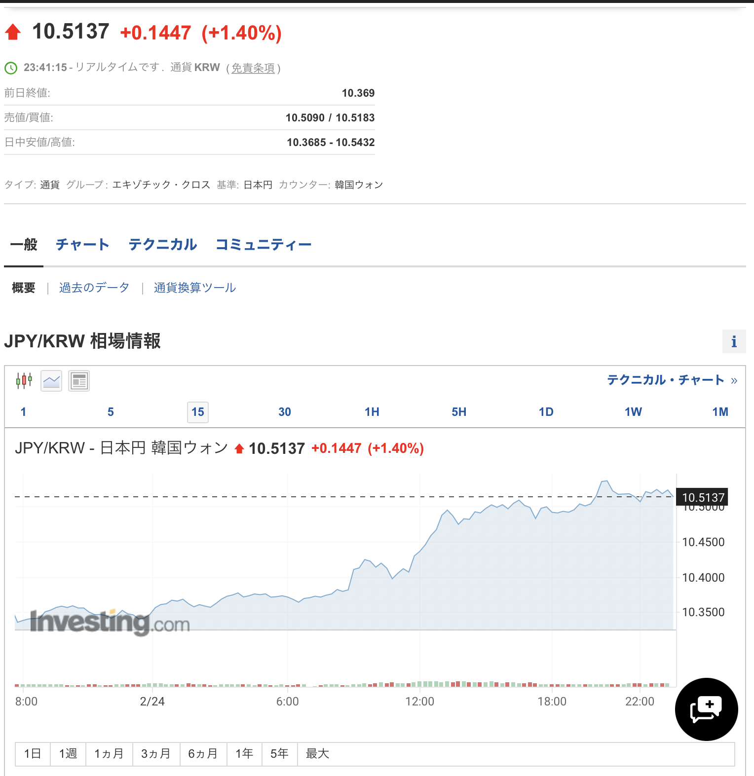Select the 1ヵ月 time range button

pos(109,753)
